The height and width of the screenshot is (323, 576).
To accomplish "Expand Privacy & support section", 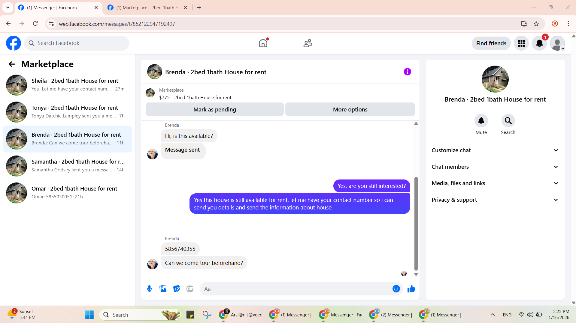I will 495,200.
